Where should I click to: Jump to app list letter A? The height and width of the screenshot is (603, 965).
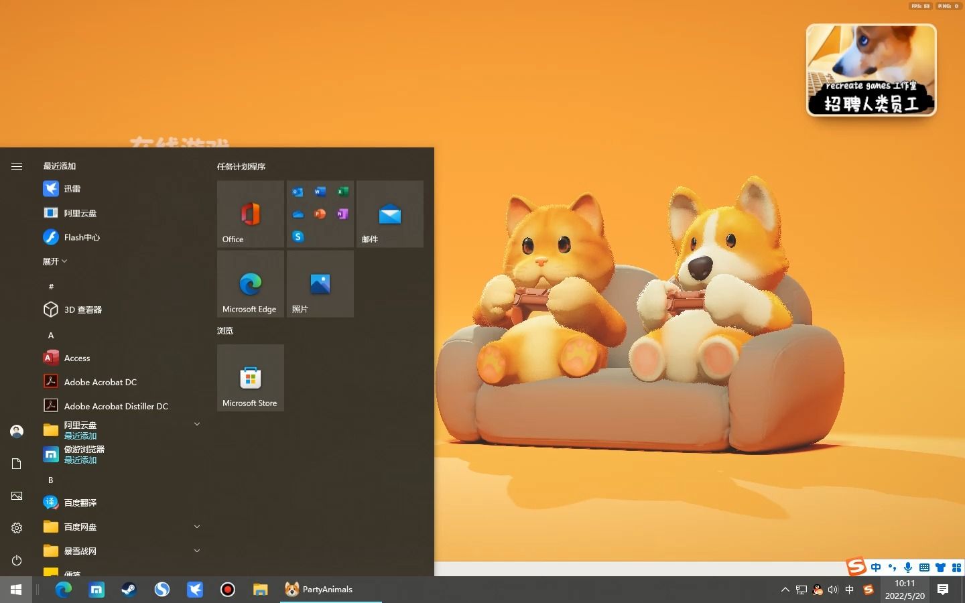pyautogui.click(x=51, y=335)
